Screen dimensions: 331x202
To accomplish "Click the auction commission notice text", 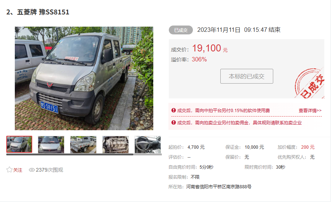I will point(240,123).
